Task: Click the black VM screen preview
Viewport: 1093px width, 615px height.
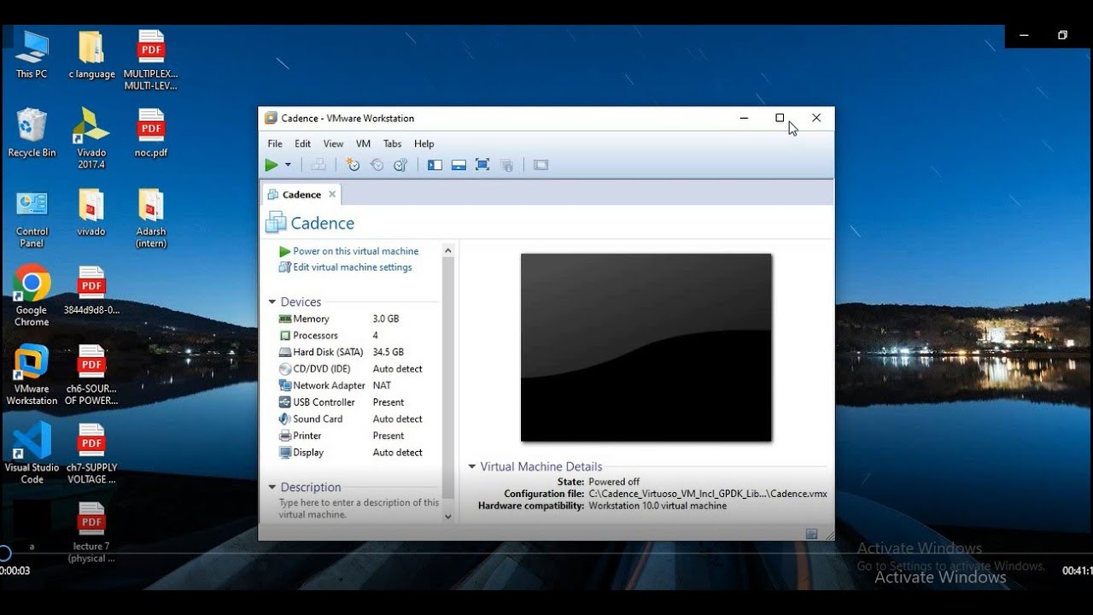Action: pyautogui.click(x=646, y=348)
